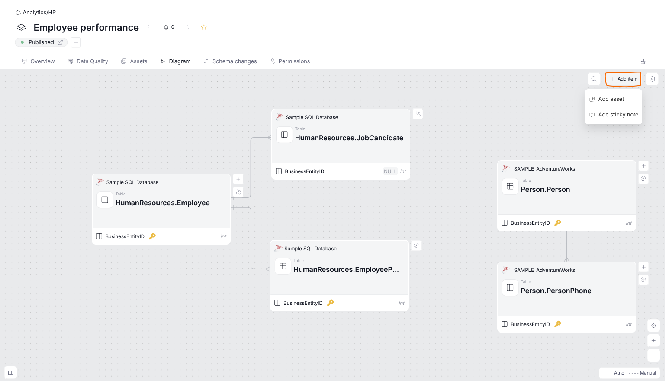Select the Person.PersonPhone table name

tap(556, 291)
